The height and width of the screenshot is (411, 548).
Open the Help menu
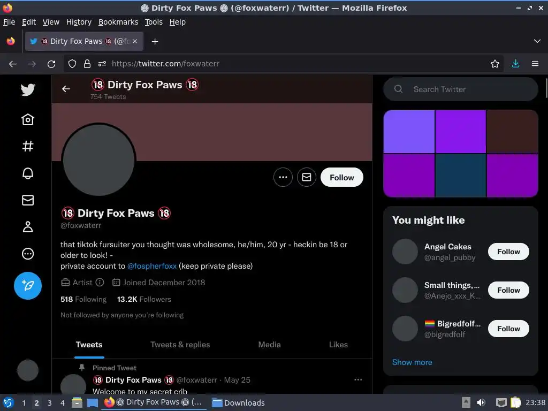178,22
